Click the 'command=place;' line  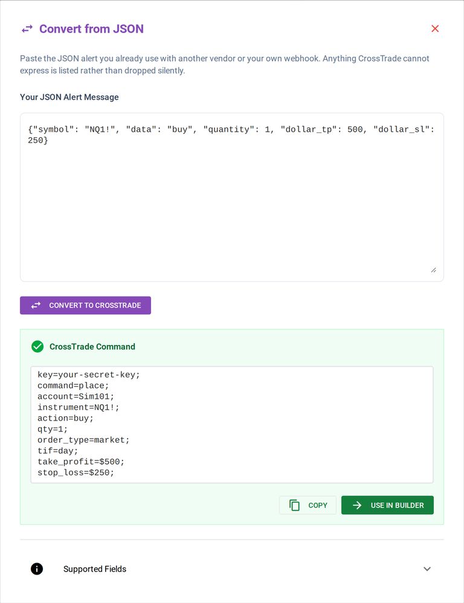[x=73, y=385]
